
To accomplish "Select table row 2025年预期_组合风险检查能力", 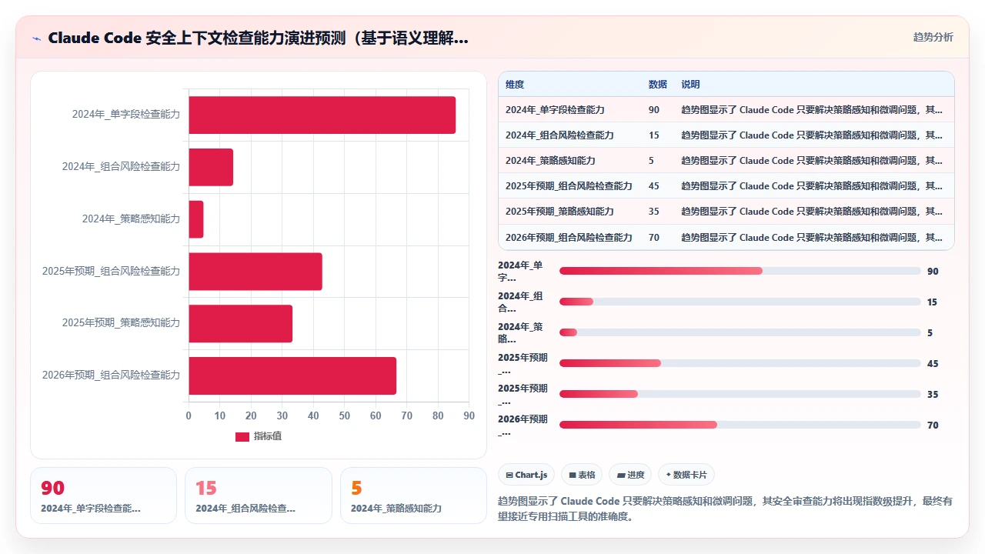I will click(x=726, y=185).
